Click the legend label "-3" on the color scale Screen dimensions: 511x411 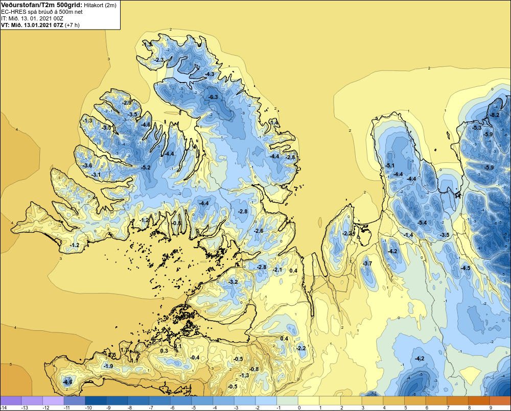point(237,408)
